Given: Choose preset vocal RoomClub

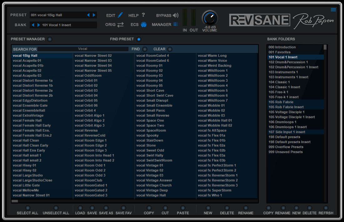Looking at the screenshot, I should tap(104, 180).
